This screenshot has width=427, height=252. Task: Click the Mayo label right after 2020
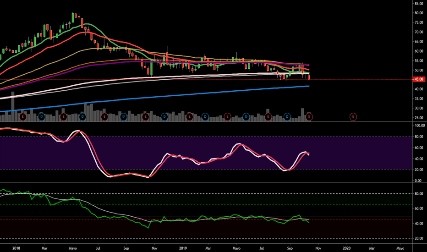(x=400, y=248)
